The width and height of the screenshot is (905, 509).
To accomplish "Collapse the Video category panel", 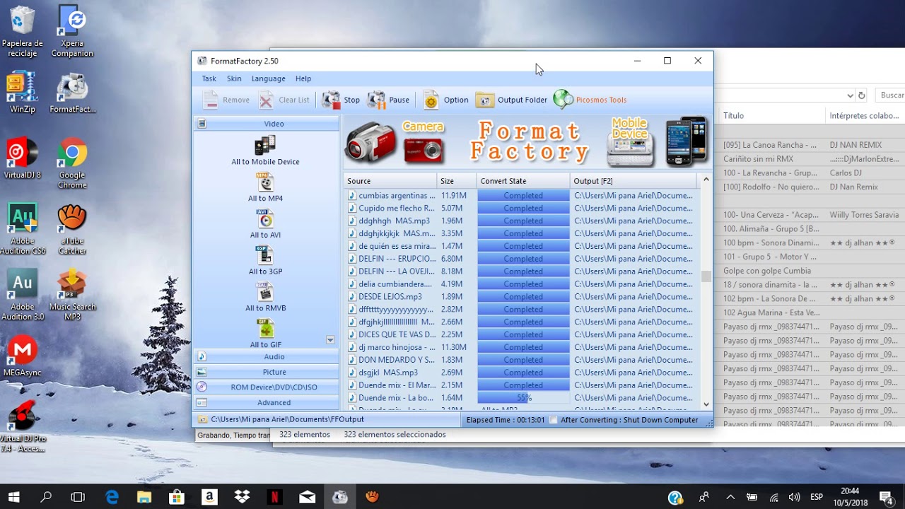I will pos(267,124).
